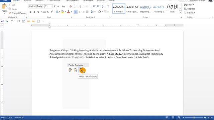Click the Spelling check icon in quick access
This screenshot has width=214, height=120.
tap(7, 21)
